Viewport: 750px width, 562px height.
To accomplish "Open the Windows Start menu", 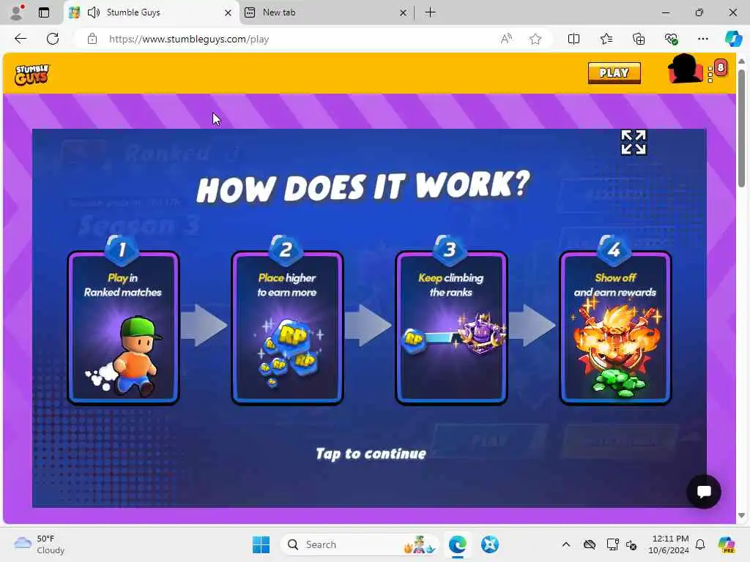I will click(261, 544).
